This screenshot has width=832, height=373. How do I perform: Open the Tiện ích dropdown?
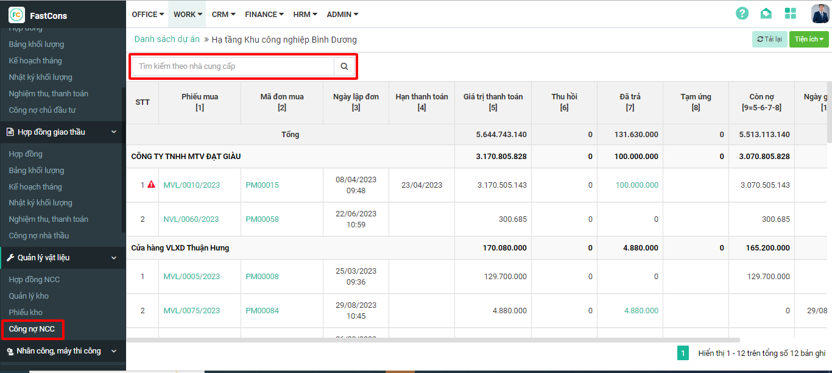809,40
